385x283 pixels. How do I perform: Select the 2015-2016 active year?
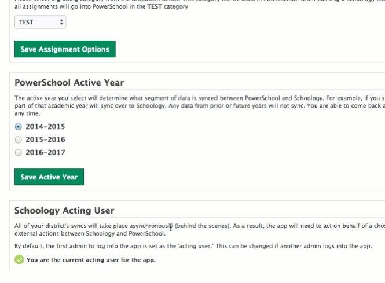coord(19,139)
